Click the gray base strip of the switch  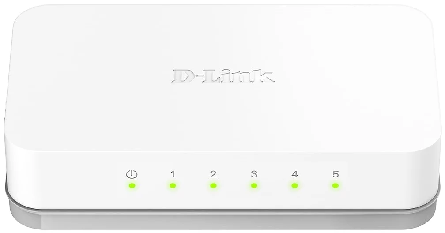pos(222,218)
